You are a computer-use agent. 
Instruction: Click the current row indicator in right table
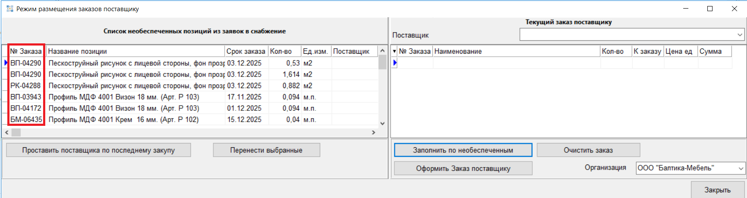point(394,63)
